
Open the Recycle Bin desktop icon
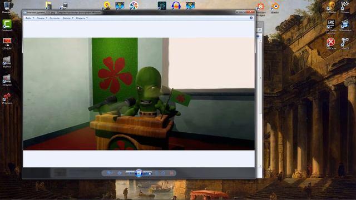click(7, 7)
